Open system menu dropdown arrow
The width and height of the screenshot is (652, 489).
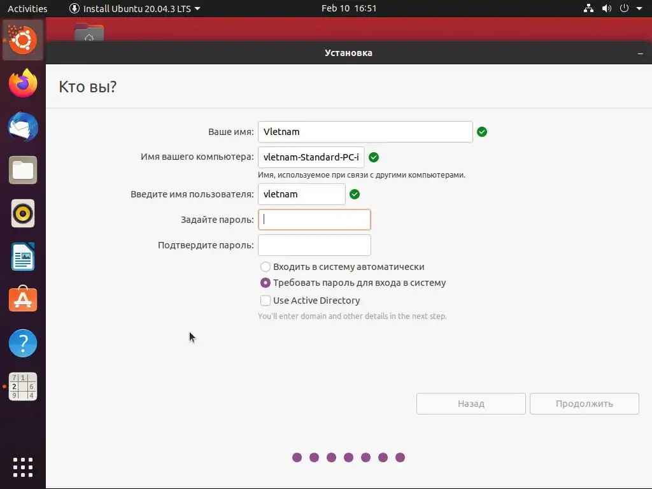[639, 8]
